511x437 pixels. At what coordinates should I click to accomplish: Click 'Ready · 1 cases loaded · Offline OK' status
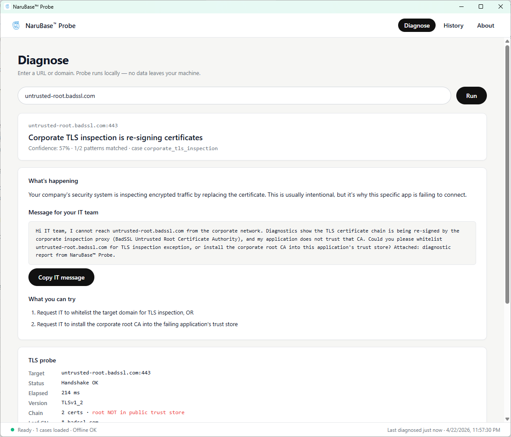point(57,430)
